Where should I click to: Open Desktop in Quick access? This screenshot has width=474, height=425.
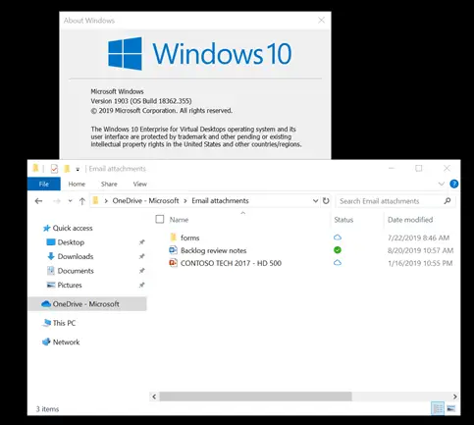(x=71, y=242)
